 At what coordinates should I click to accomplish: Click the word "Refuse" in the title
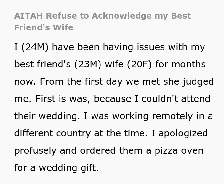click(61, 16)
